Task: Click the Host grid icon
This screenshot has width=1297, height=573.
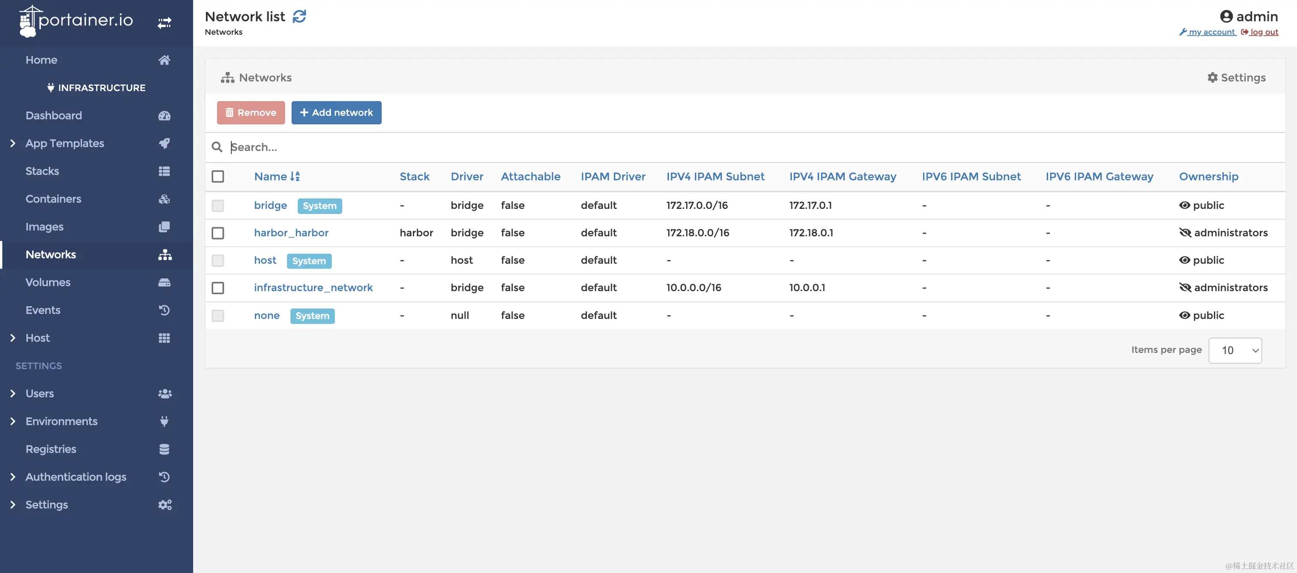Action: point(164,338)
